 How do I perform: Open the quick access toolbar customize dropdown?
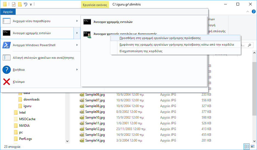coord(31,5)
